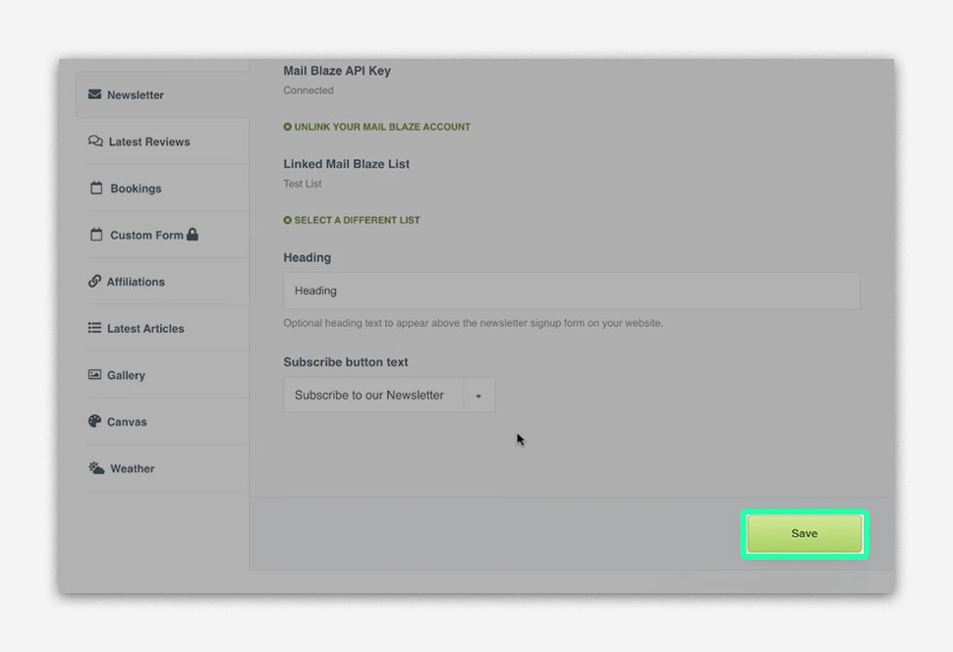Click the Newsletter envelope icon

pos(94,95)
